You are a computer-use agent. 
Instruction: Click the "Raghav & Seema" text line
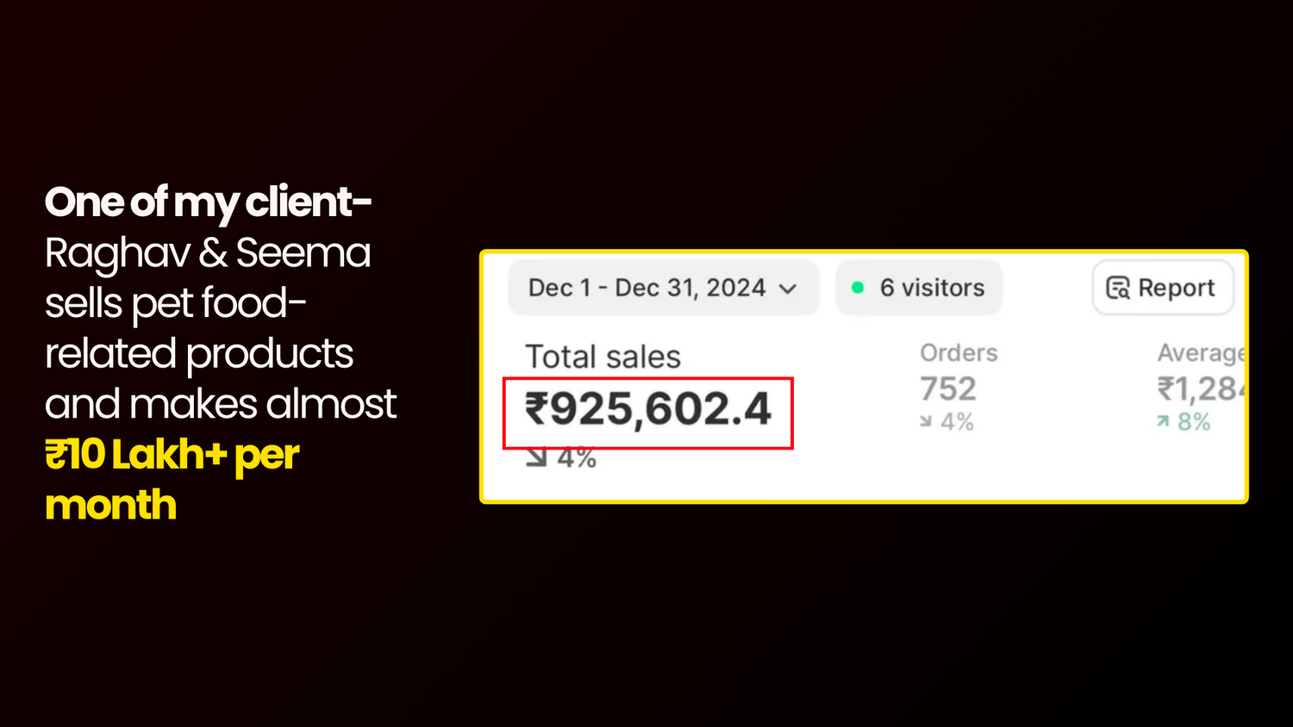(x=208, y=252)
